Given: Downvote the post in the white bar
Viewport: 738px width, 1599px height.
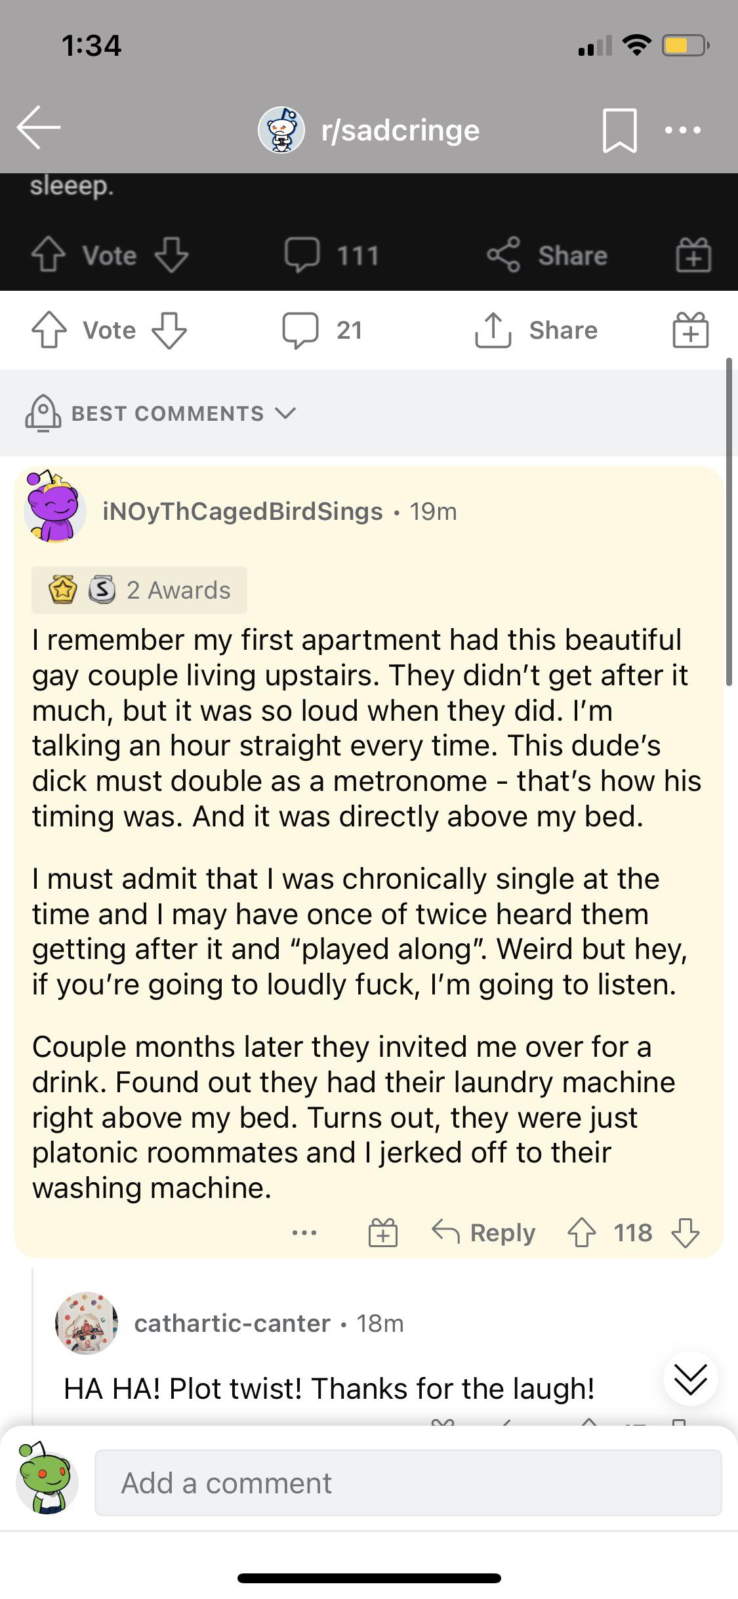Looking at the screenshot, I should pos(169,330).
